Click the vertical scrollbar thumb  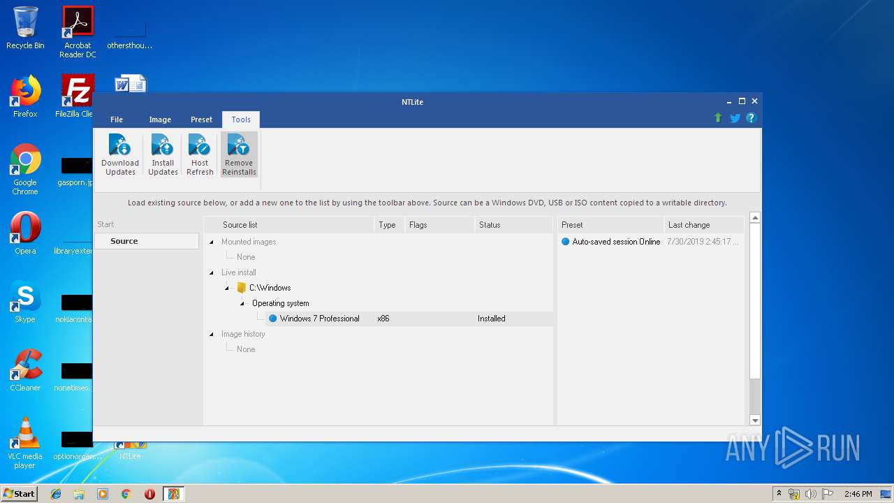(755, 301)
